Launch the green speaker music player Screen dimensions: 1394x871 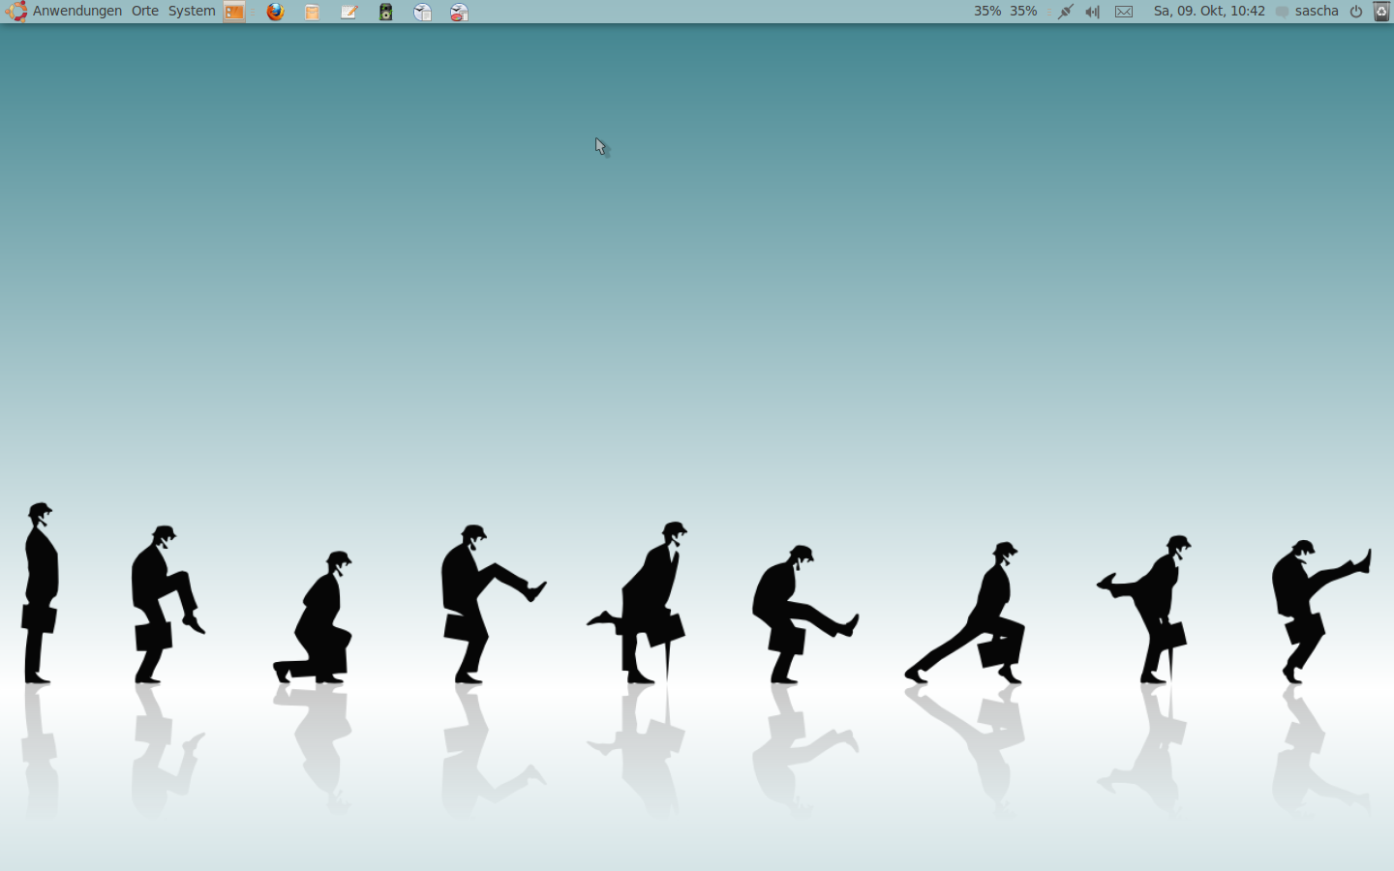coord(385,12)
